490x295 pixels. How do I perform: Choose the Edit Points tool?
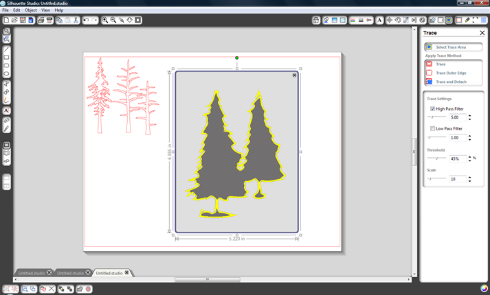point(7,39)
